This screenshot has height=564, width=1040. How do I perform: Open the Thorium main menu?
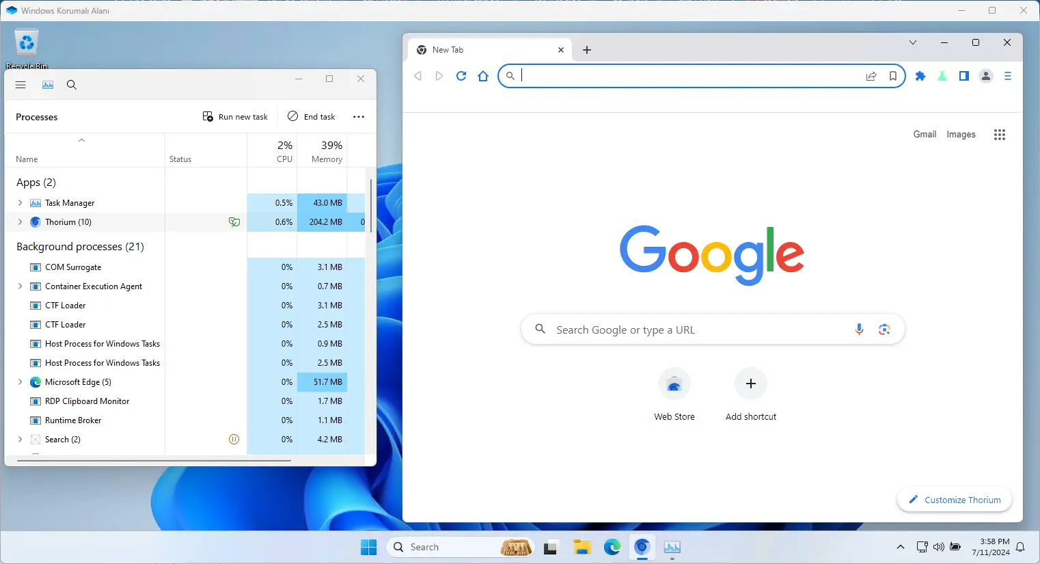pos(1008,76)
